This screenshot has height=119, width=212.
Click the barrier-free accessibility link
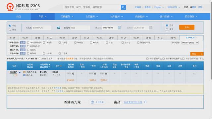(x=138, y=7)
